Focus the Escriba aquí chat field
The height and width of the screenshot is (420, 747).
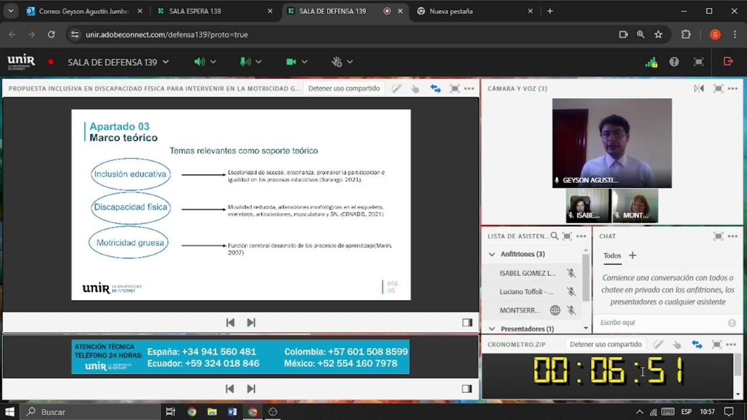(x=662, y=323)
